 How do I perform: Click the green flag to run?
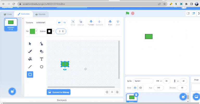(127, 13)
